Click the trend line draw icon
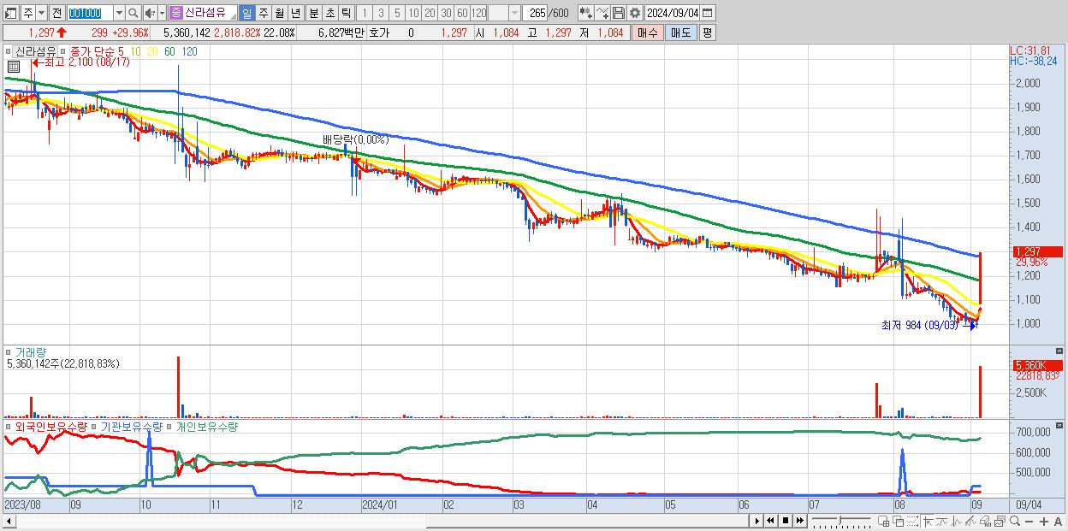Screen dimensions: 1068x531 (942, 521)
